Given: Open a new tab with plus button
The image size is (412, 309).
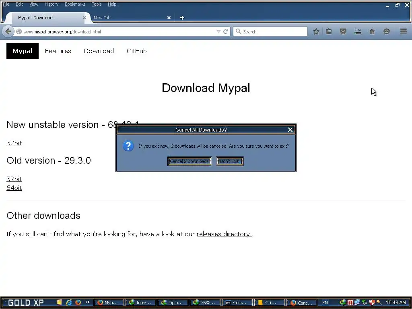Looking at the screenshot, I should click(182, 18).
